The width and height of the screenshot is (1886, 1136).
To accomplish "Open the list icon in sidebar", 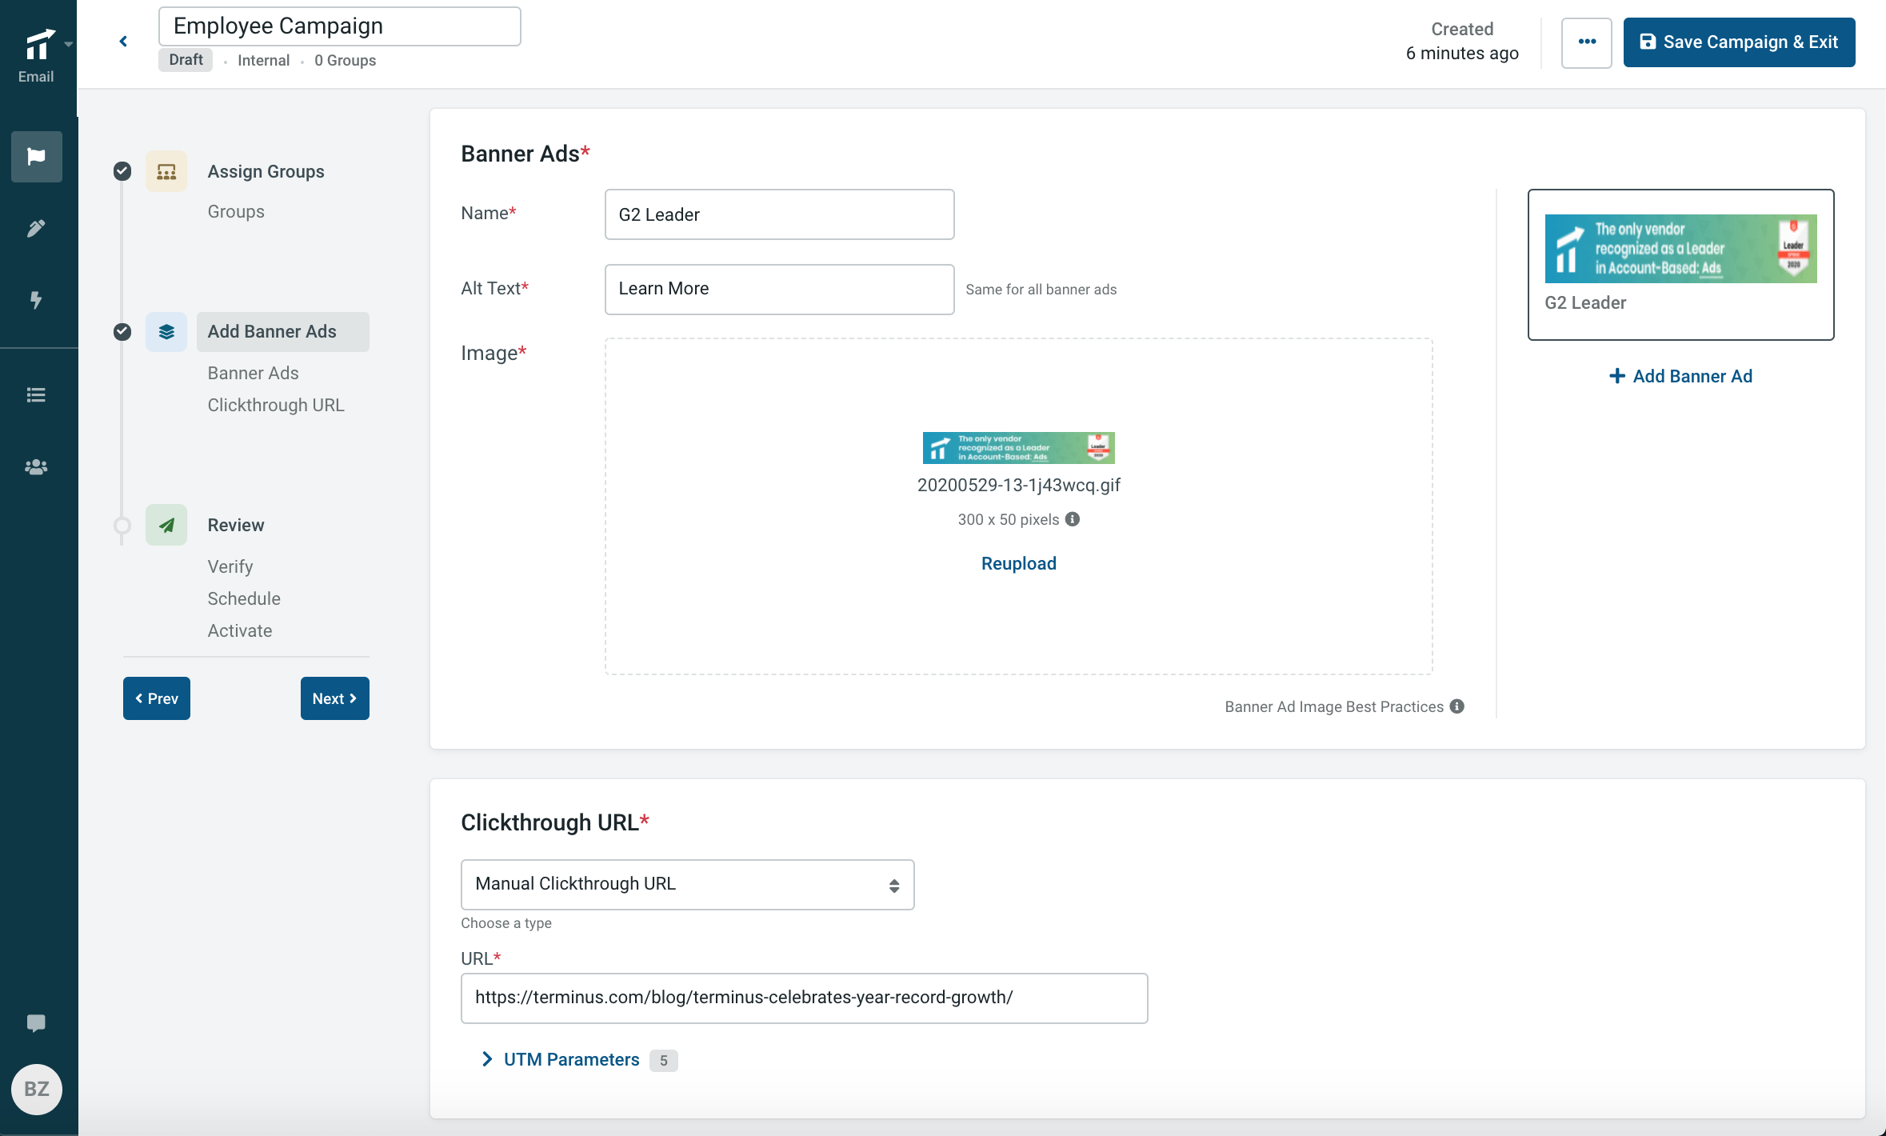I will point(36,394).
